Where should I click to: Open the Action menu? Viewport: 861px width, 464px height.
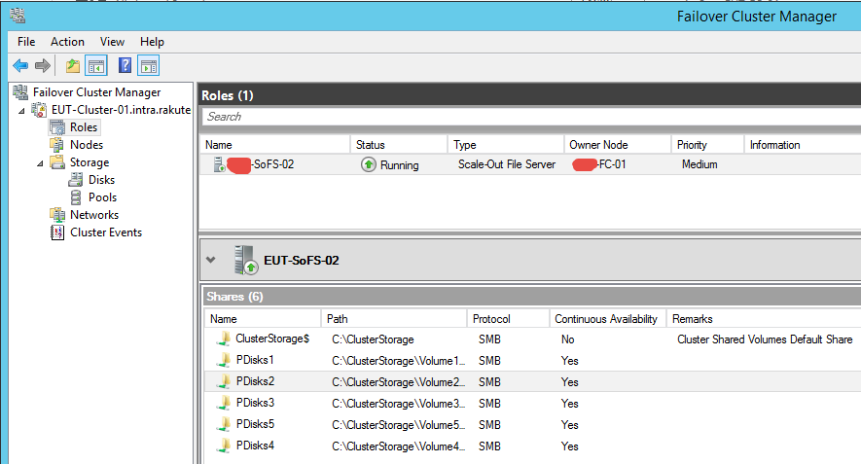(67, 42)
